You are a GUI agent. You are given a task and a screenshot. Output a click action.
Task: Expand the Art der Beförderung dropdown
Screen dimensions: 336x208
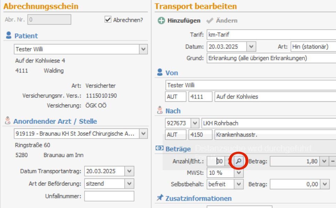[x=130, y=184]
